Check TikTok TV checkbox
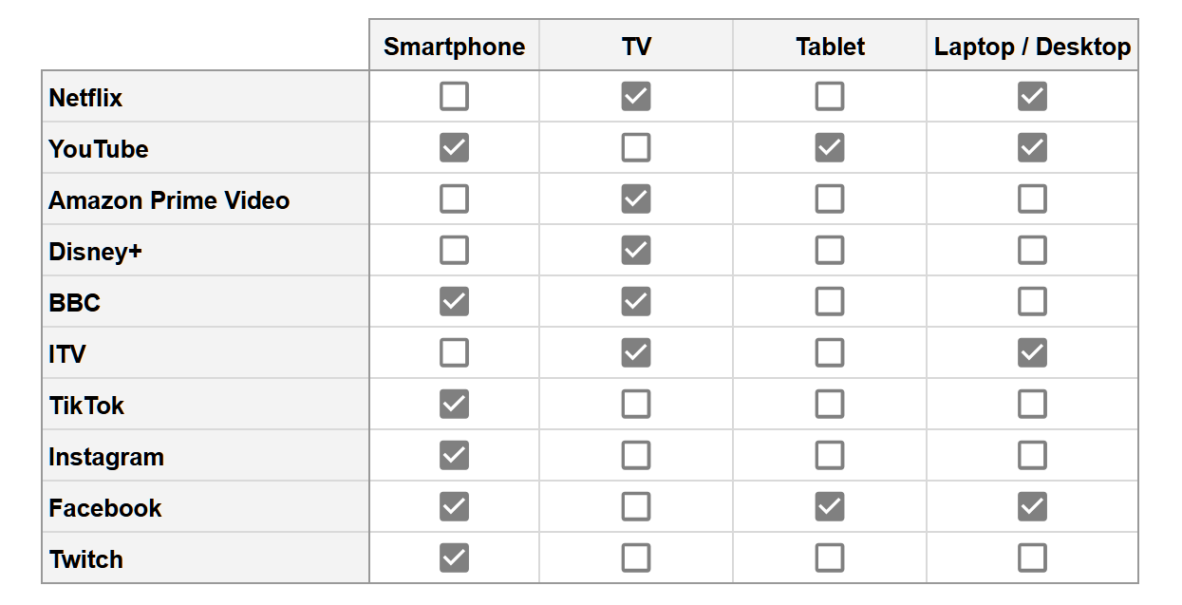The height and width of the screenshot is (605, 1182). tap(636, 405)
